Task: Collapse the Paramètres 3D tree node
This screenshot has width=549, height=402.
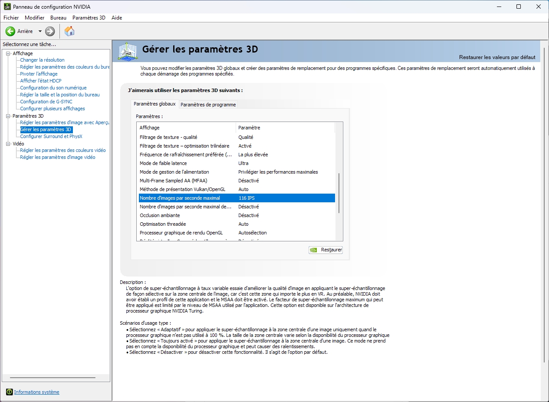Action: (x=8, y=116)
